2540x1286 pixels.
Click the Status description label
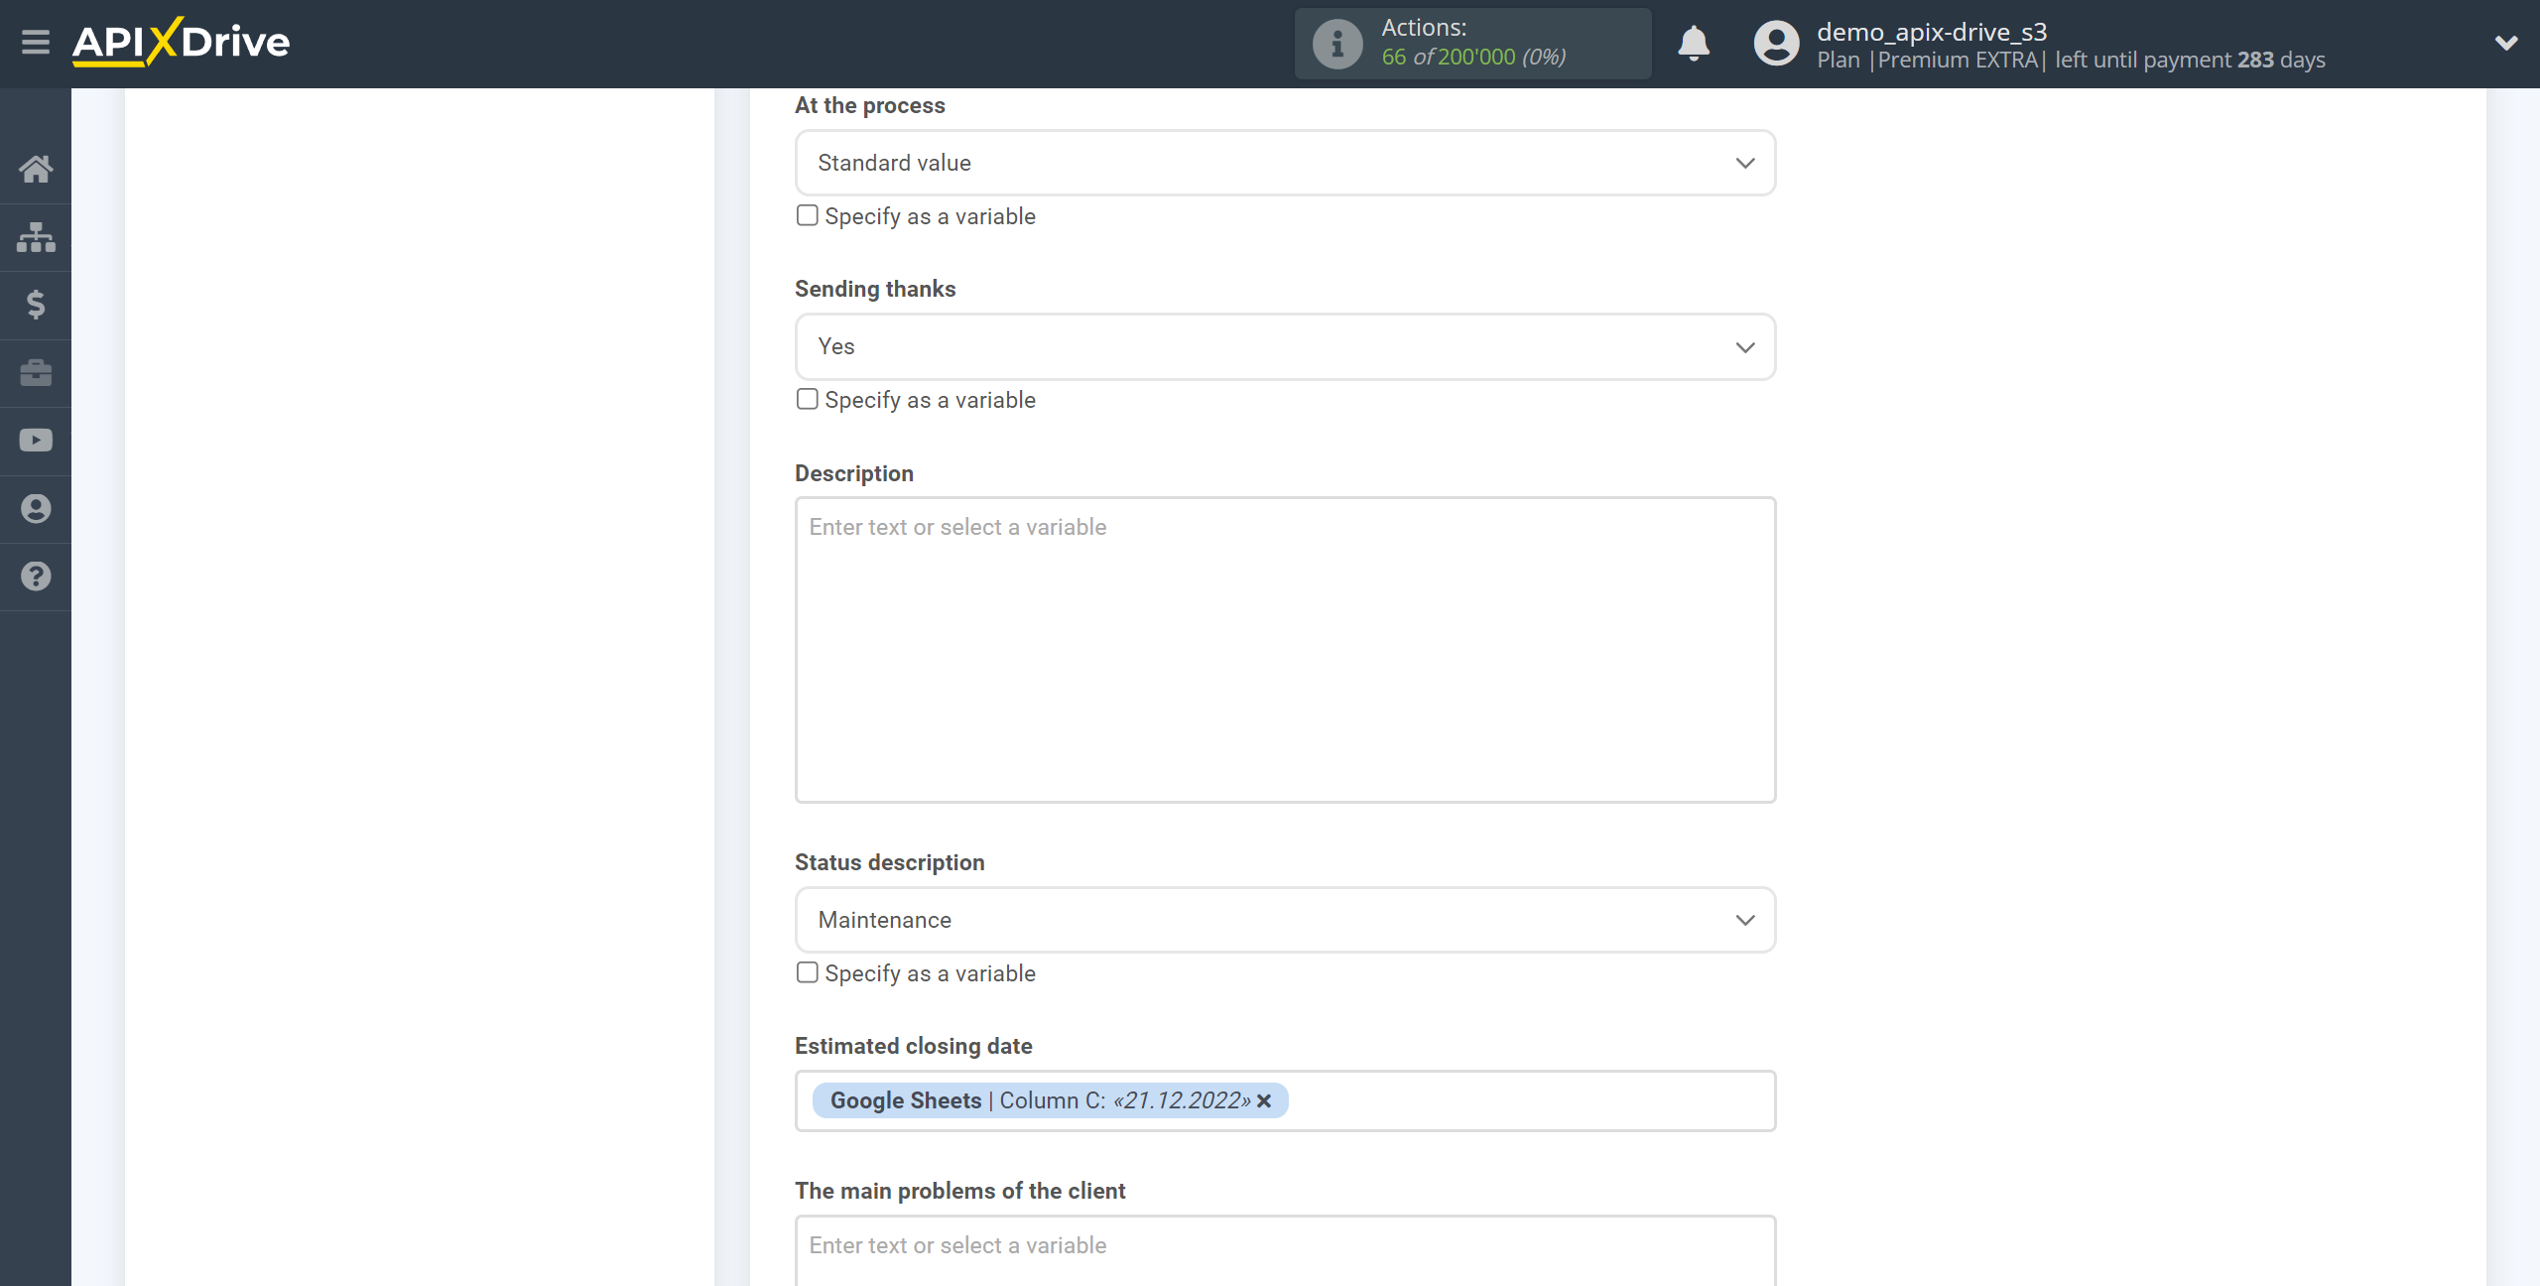(889, 862)
